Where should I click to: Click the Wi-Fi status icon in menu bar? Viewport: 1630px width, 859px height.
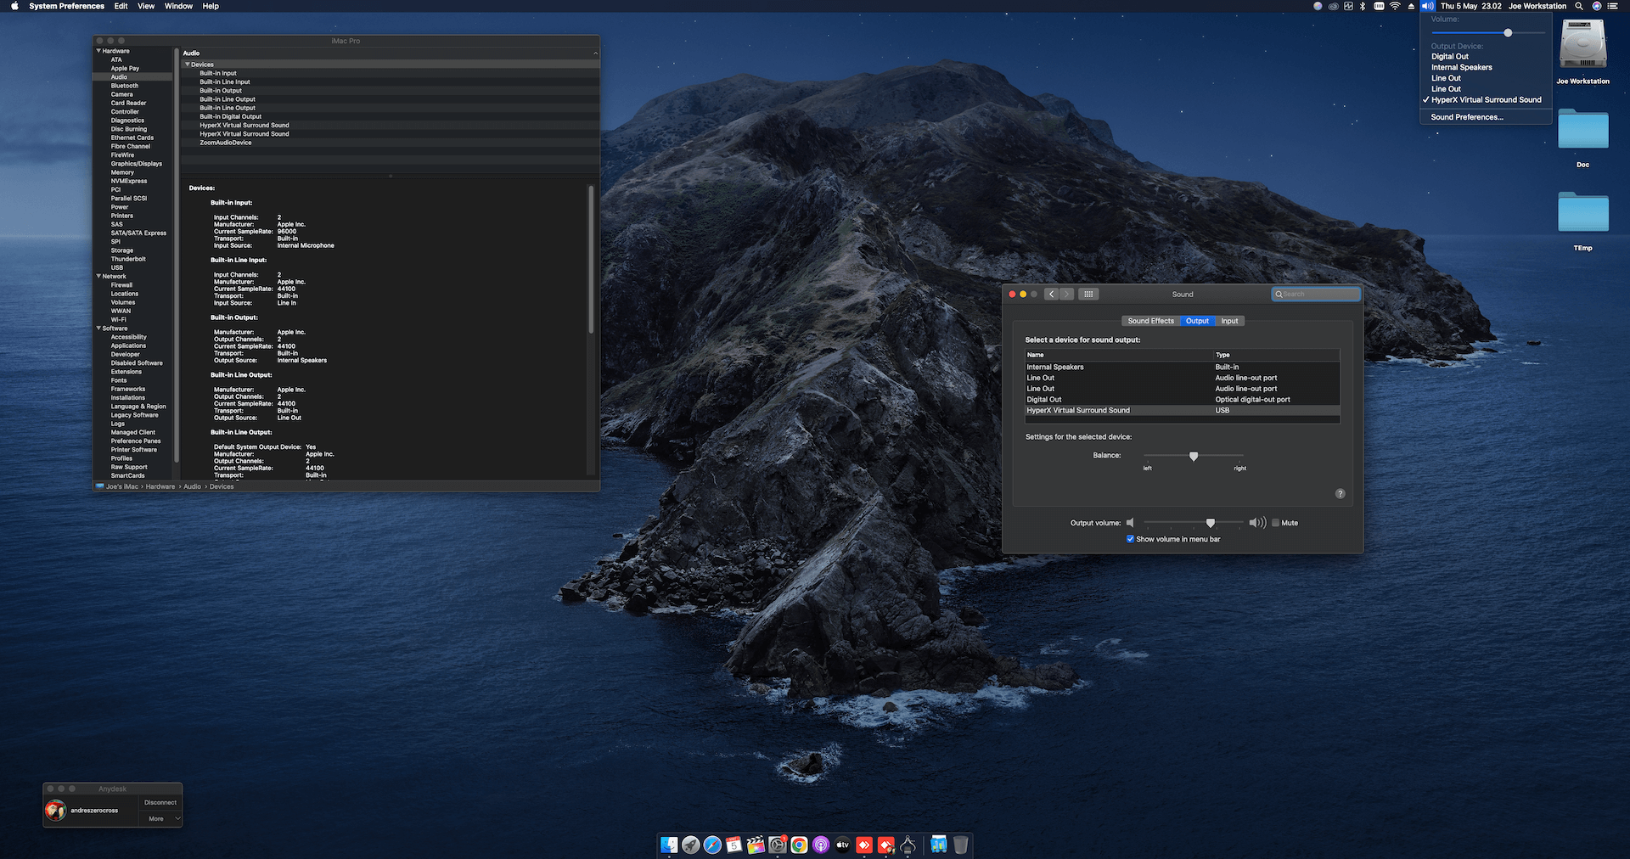(x=1395, y=6)
